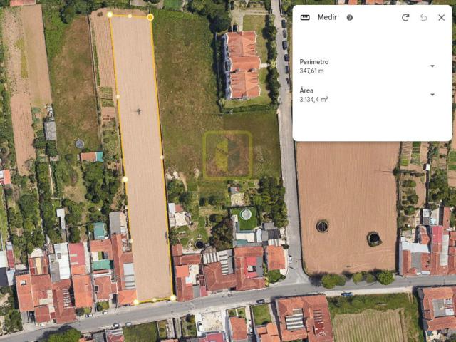Click the left-edge vertex at the polygon's bend

[x=125, y=180]
